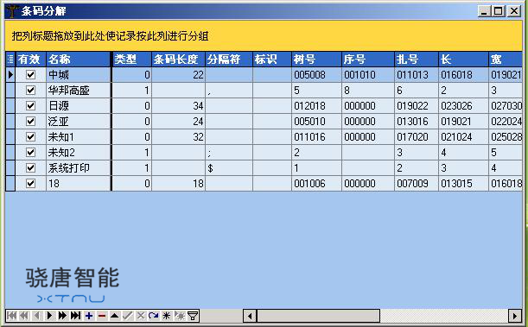Insert a new record with plus icon

89,316
